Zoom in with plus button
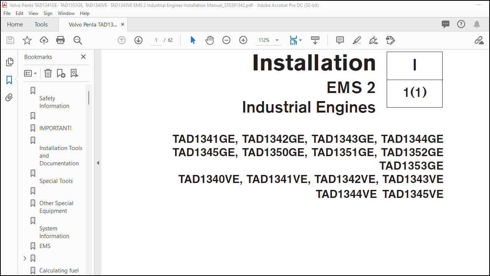The width and height of the screenshot is (490, 276). click(243, 40)
